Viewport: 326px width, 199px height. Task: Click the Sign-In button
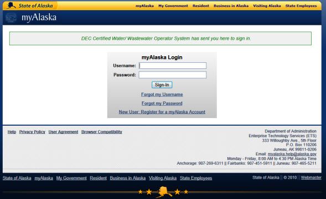[x=162, y=85]
